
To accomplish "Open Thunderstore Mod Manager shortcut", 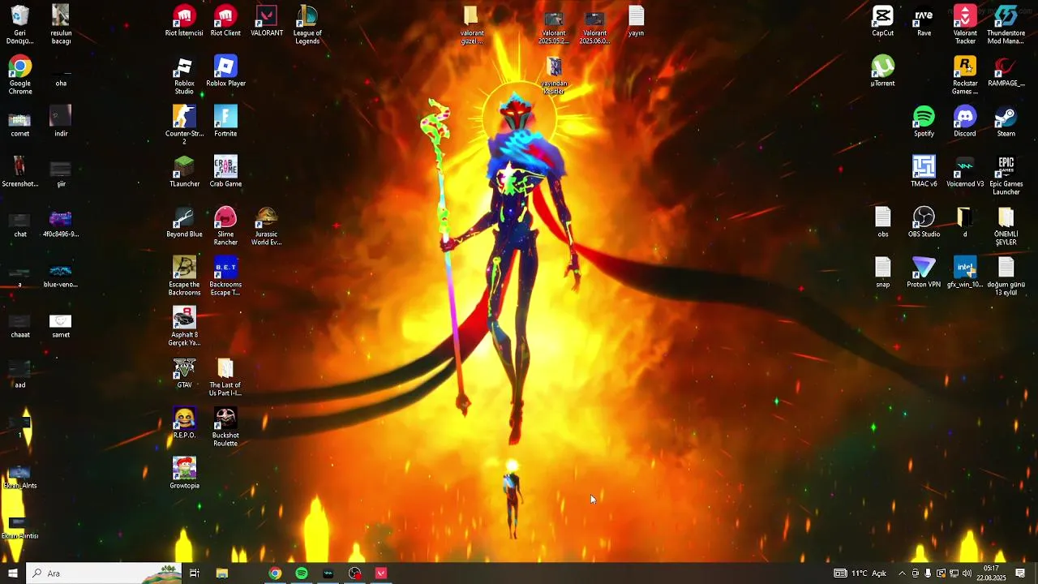I will [x=1006, y=25].
